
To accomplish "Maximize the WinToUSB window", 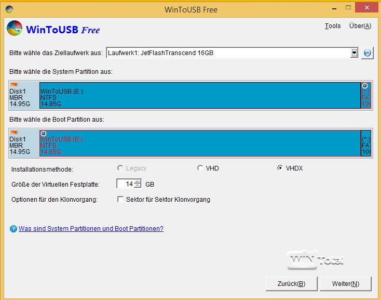I will coord(348,8).
